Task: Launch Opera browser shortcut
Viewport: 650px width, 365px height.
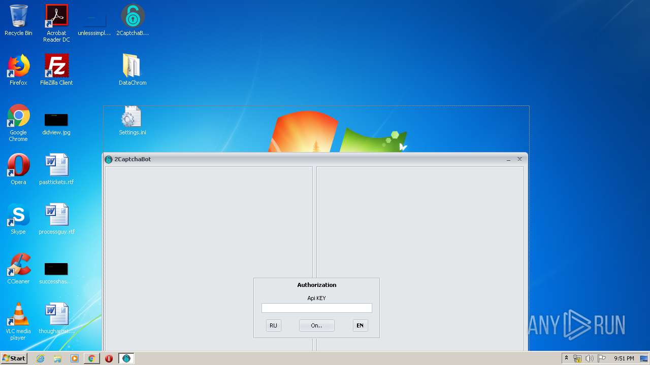Action: click(x=18, y=169)
